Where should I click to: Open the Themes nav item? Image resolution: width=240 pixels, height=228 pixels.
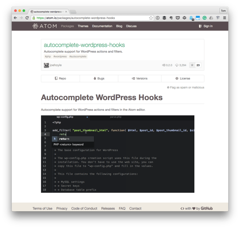point(83,26)
